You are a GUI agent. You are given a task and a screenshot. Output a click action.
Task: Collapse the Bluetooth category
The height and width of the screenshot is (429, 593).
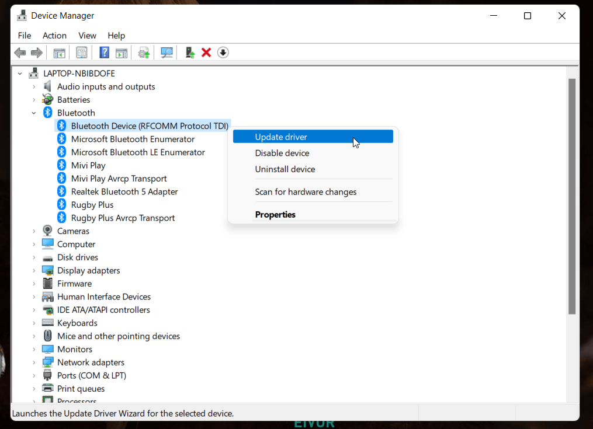click(34, 113)
